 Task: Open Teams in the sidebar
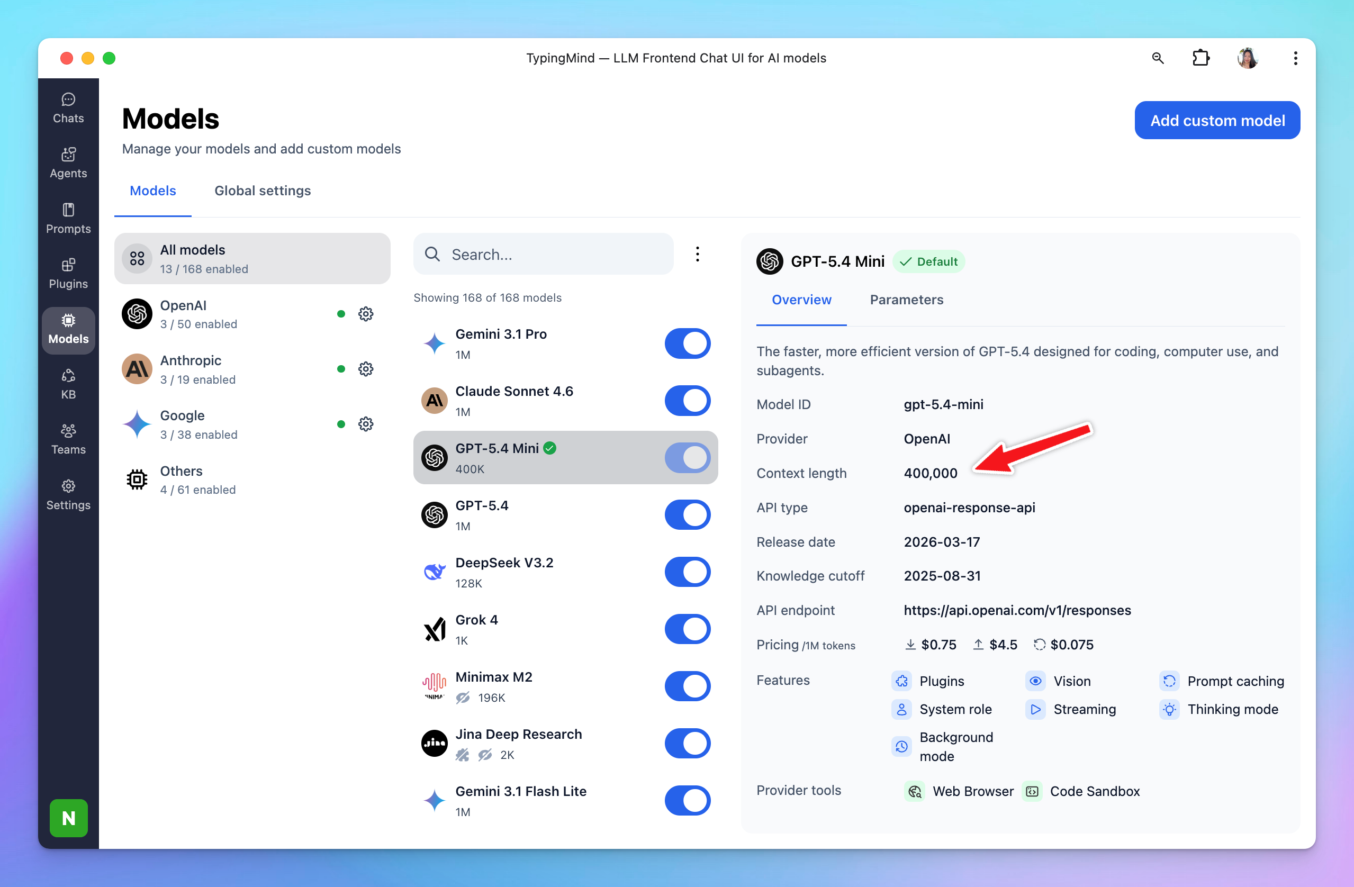pos(68,439)
